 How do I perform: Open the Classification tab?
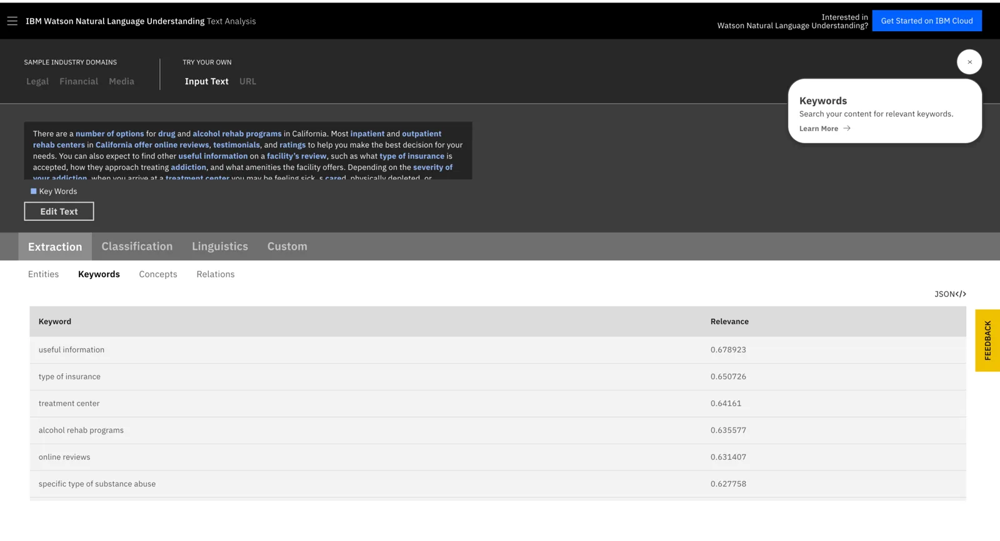tap(137, 246)
